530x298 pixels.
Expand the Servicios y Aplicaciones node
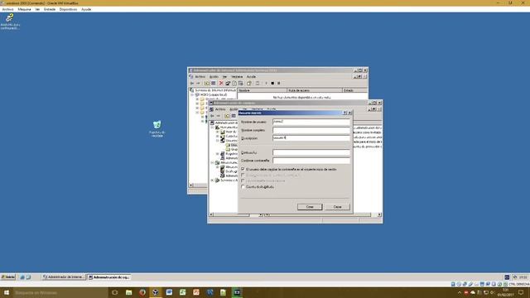pos(213,180)
